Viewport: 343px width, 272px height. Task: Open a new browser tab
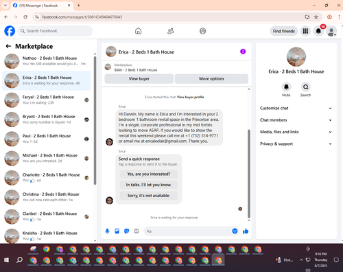pos(79,5)
